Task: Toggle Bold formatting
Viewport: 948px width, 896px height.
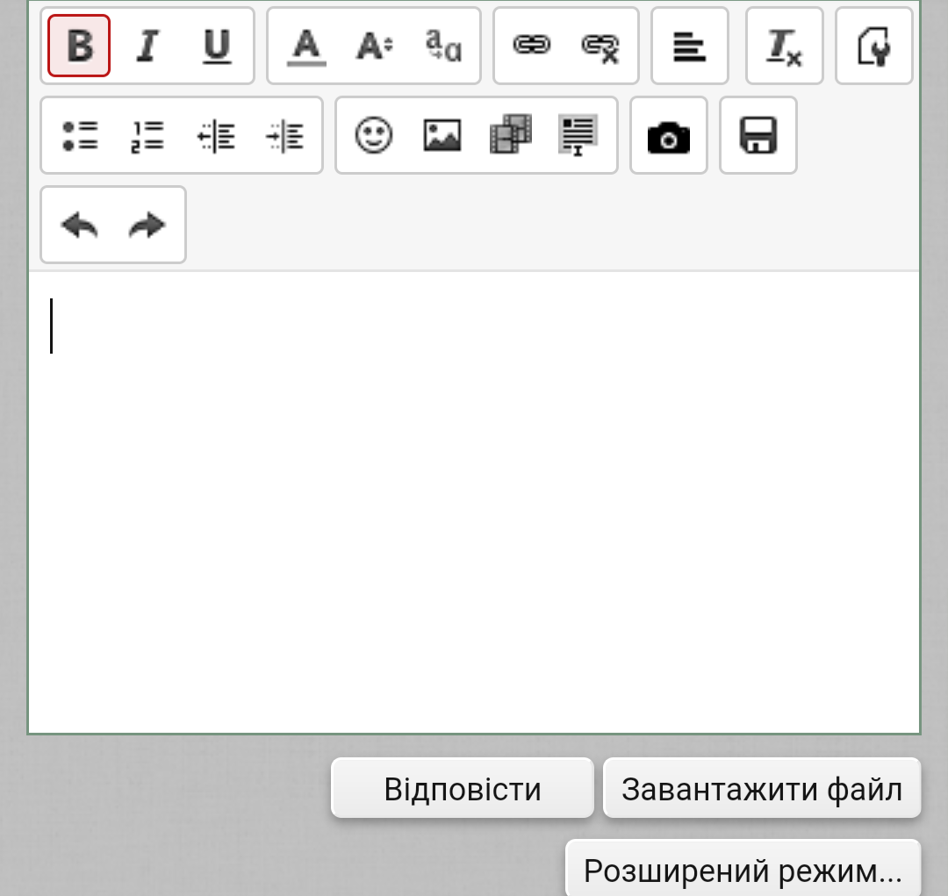Action: click(79, 46)
